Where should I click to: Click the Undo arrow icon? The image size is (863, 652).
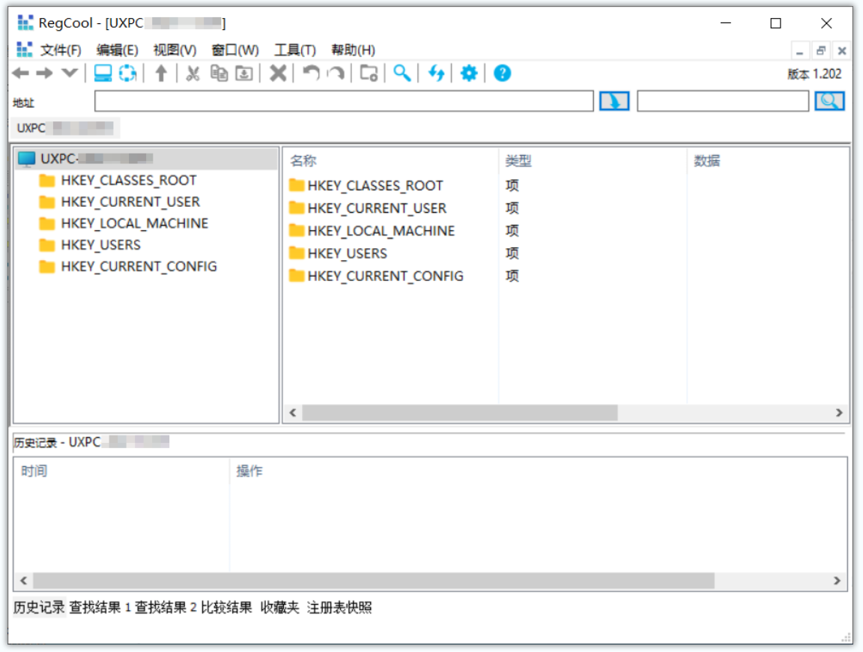(311, 73)
